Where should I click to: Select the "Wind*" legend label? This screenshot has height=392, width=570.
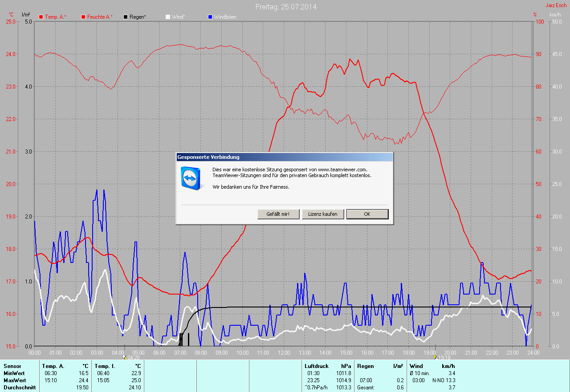[x=178, y=17]
